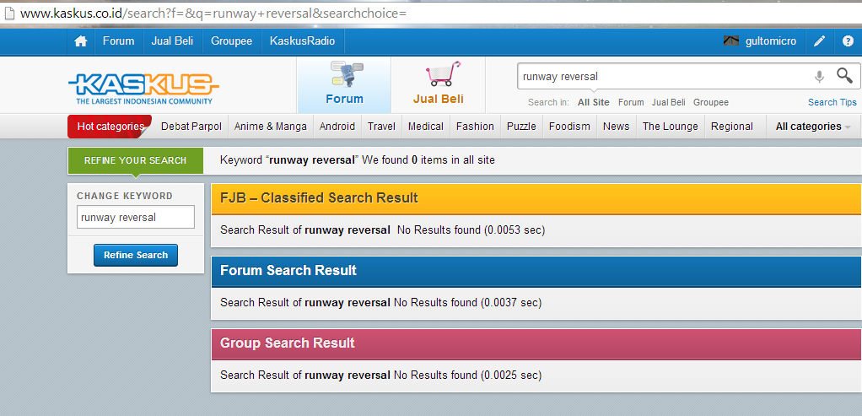Open the News category
Screen dimensions: 862x416
[x=616, y=127]
